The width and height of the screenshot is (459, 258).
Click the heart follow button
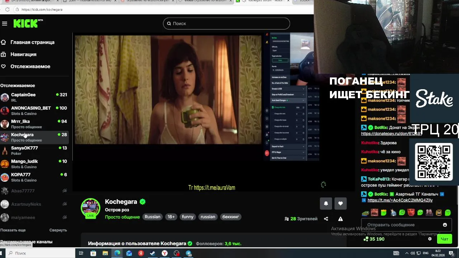341,204
